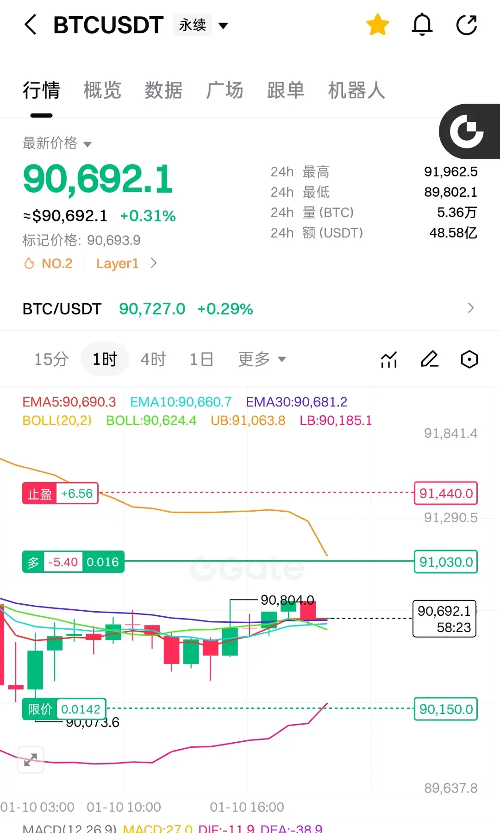Switch to the 行情 tab
Viewport: 500px width, 833px height.
41,90
